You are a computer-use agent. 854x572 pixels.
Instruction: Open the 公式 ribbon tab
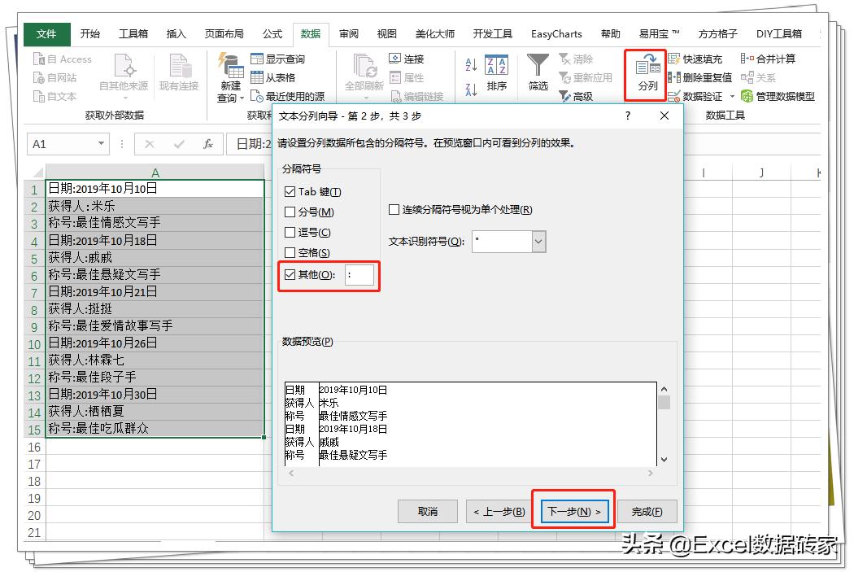272,33
